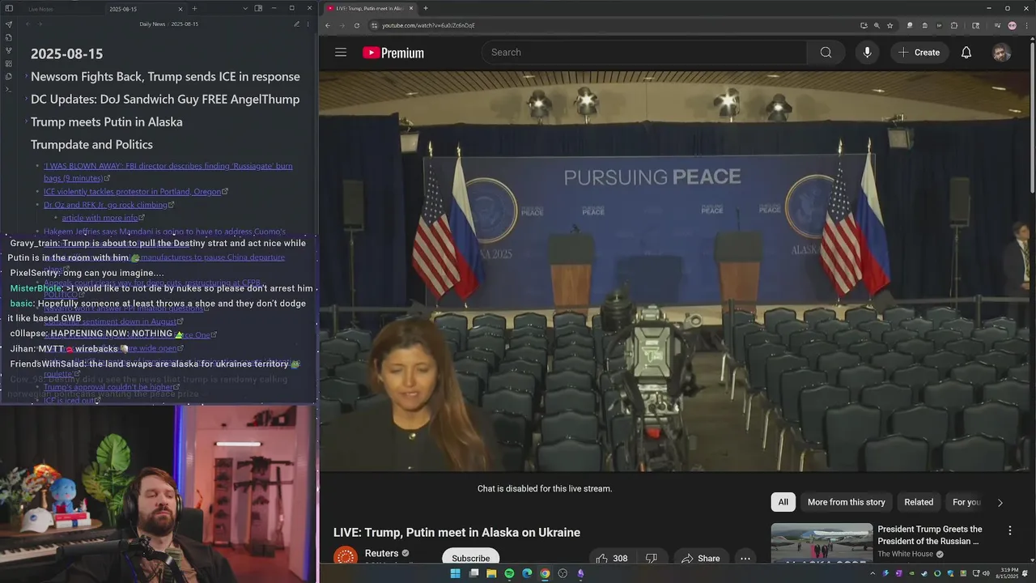Open the browser three-dot menu
Screen dimensions: 1036x583
tap(1025, 25)
